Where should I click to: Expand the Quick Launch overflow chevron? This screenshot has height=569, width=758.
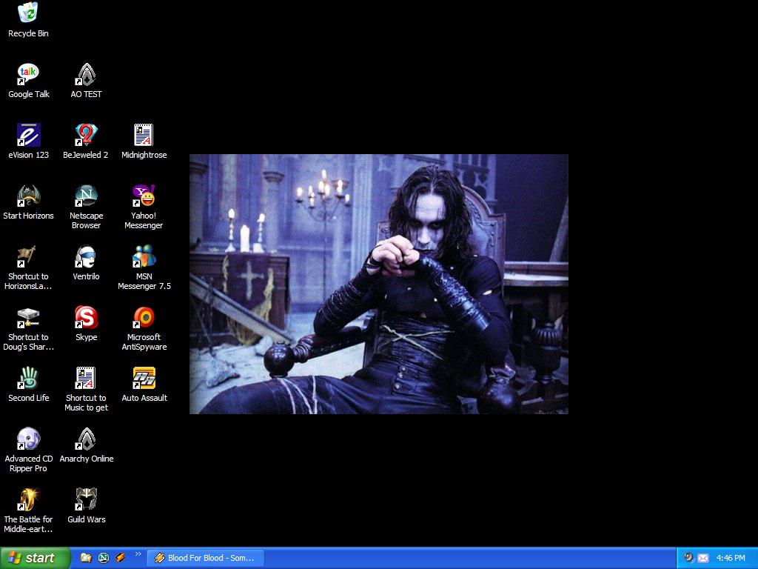[x=138, y=554]
